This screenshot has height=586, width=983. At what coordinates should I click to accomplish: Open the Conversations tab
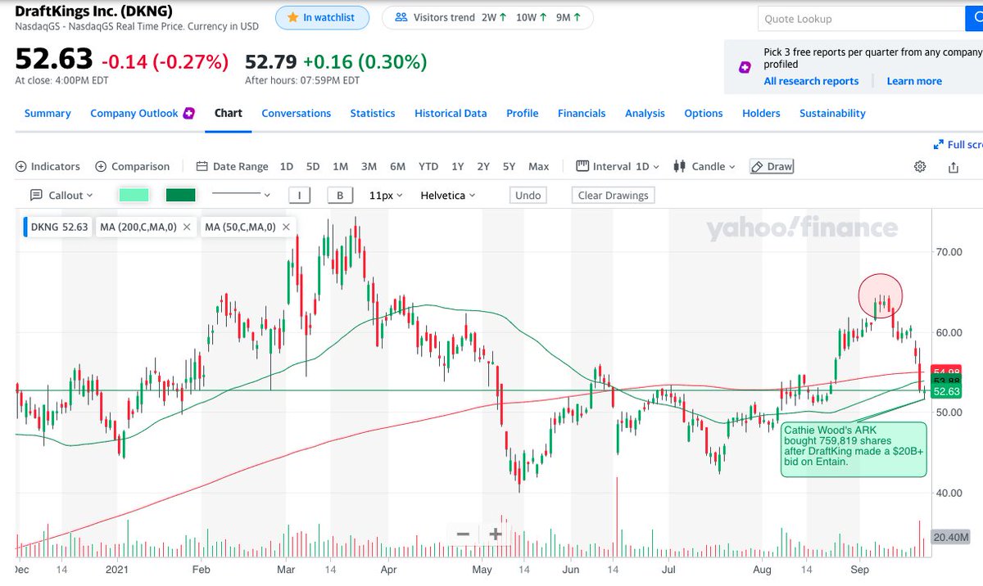coord(297,113)
